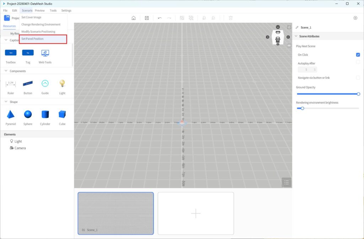This screenshot has width=364, height=239.
Task: Collapse the Components section chevron
Action: [6, 71]
